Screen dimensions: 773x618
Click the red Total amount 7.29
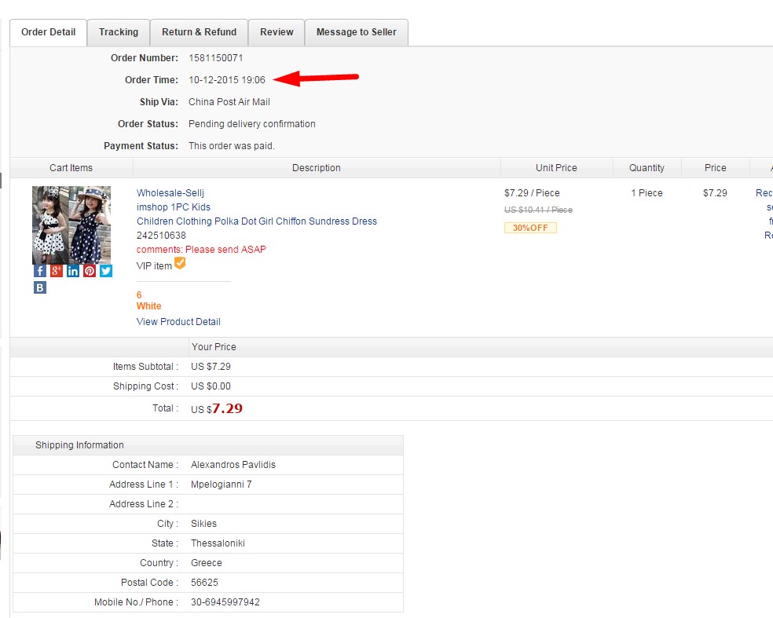227,408
